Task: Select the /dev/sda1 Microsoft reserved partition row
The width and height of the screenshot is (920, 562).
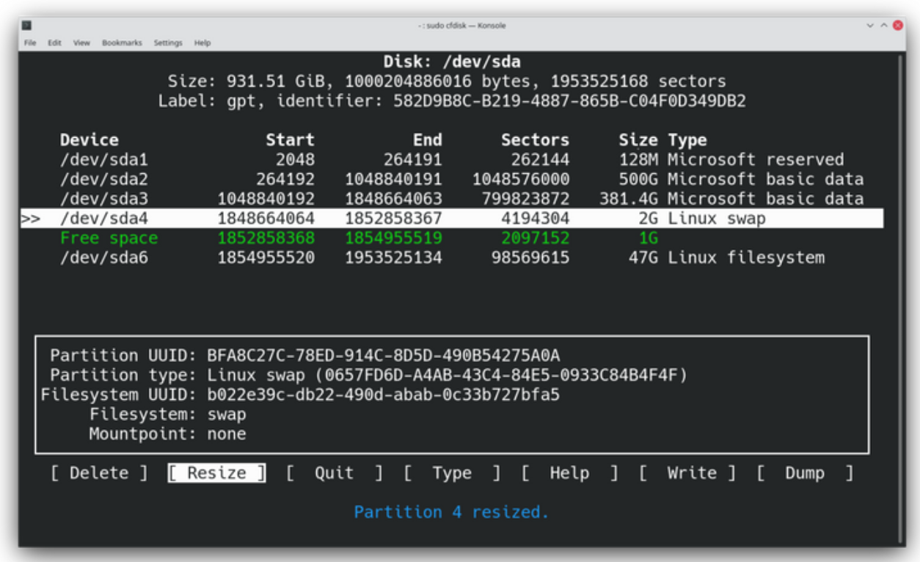Action: (451, 160)
